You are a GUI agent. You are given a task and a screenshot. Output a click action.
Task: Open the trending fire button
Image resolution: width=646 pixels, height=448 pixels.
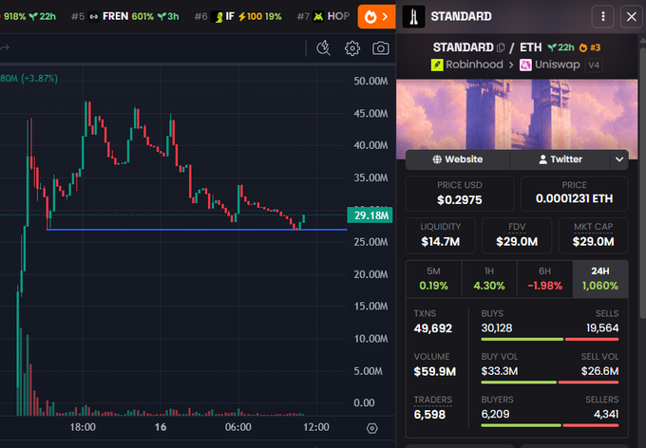tap(376, 16)
